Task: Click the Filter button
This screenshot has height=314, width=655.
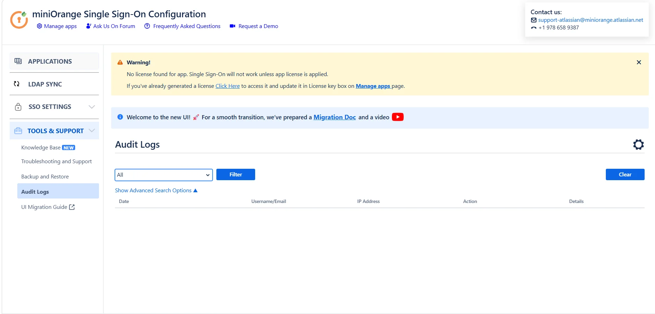Action: click(236, 175)
